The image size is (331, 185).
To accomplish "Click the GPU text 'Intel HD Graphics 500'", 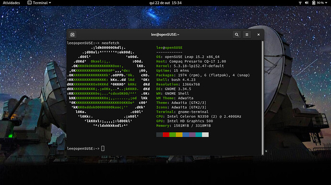I will click(x=190, y=121).
